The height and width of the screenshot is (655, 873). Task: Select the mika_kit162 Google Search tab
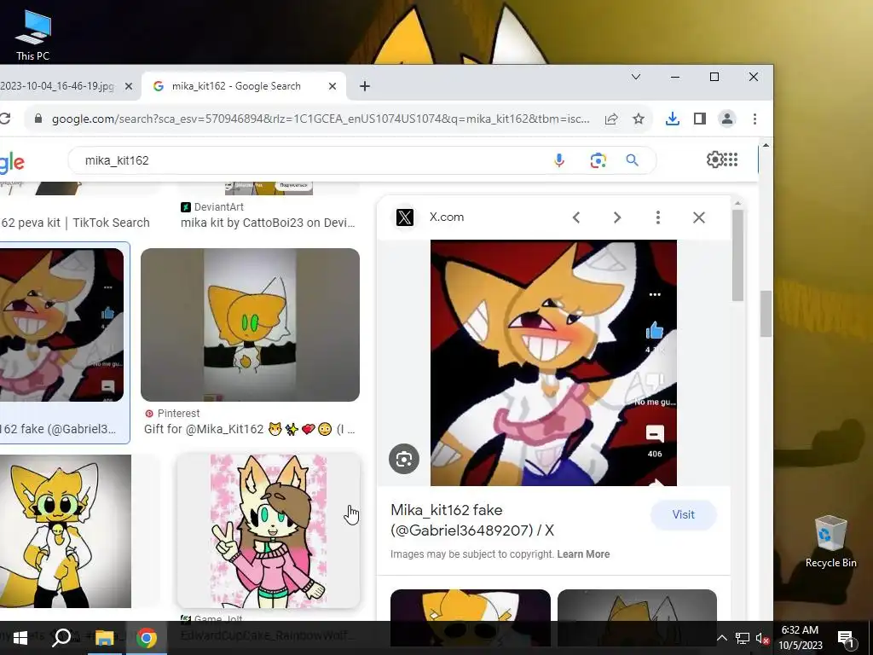(x=236, y=86)
